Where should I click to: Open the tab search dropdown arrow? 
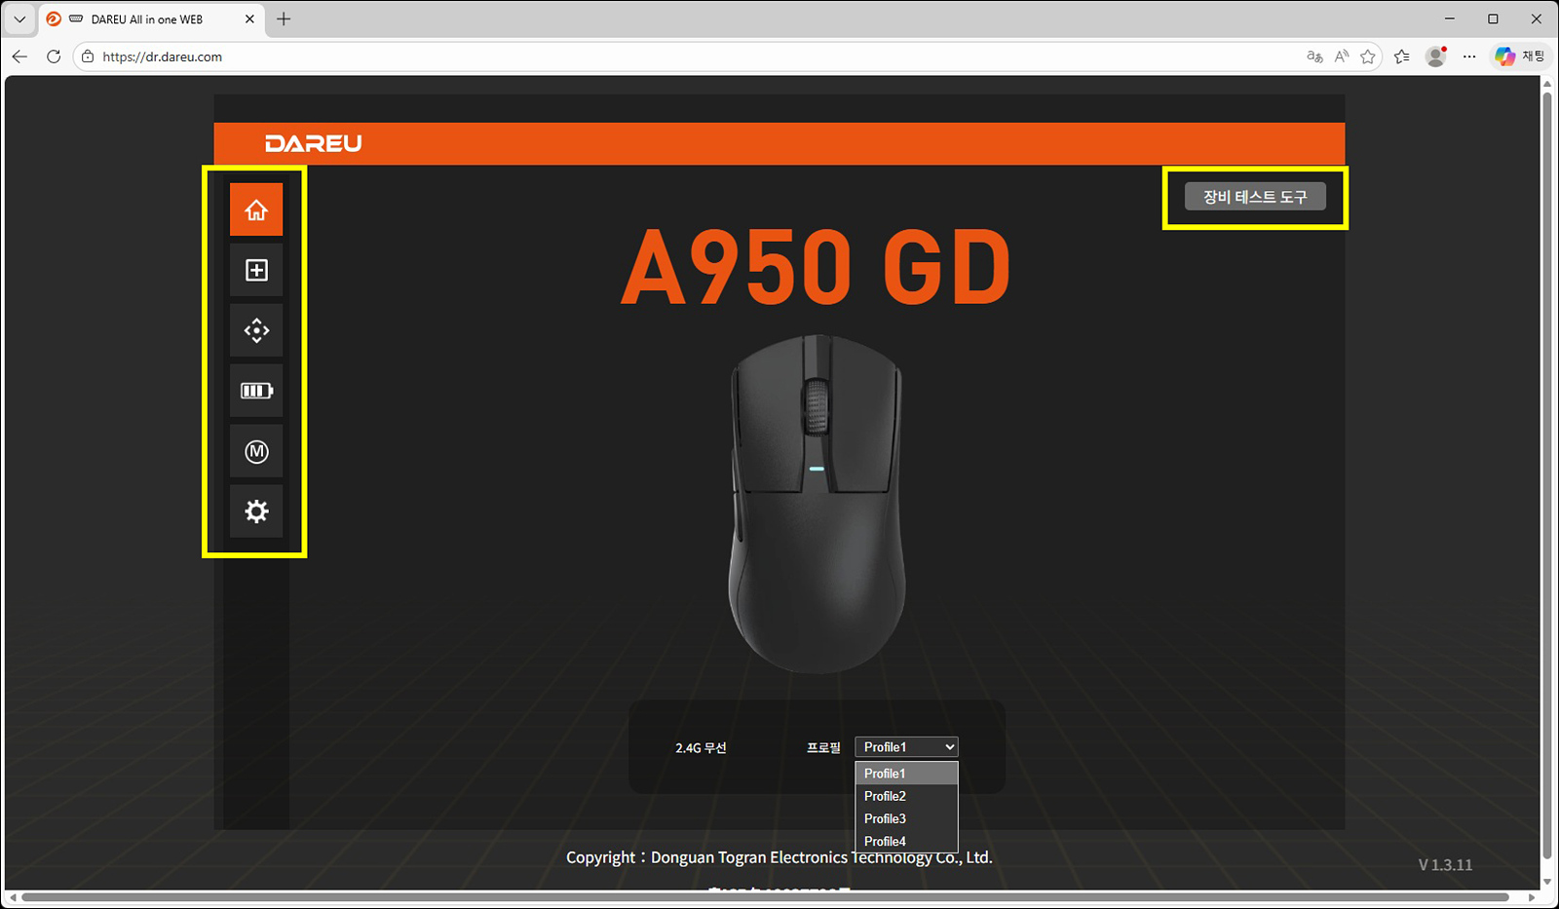[19, 19]
